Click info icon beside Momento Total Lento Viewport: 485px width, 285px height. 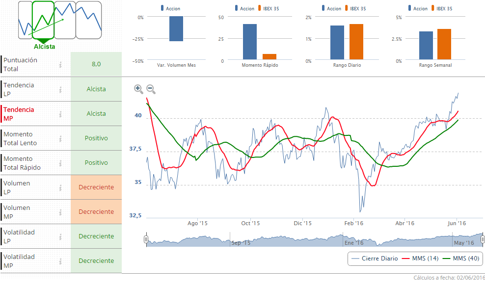click(60, 138)
